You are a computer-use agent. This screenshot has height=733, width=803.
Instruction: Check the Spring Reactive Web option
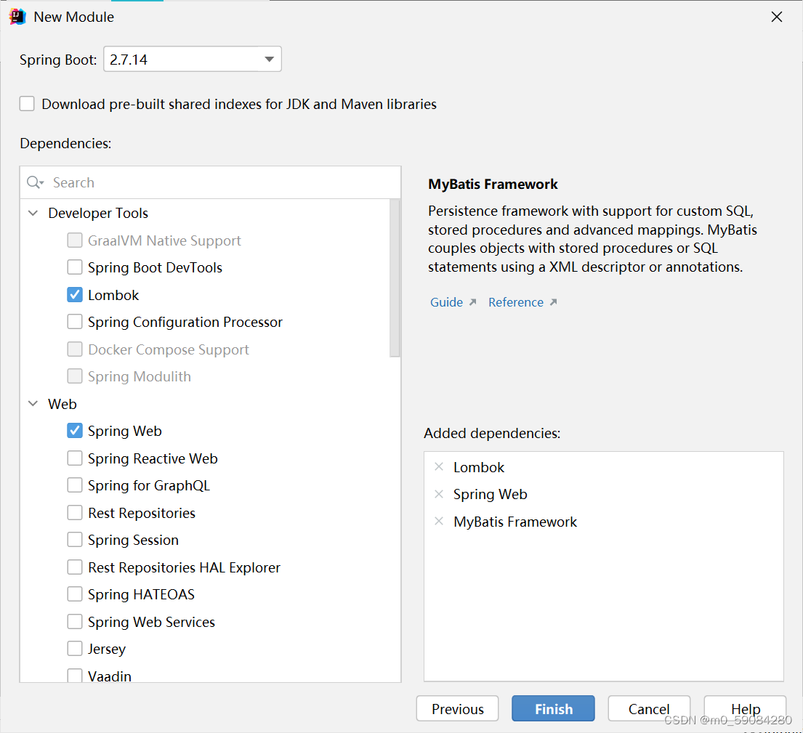[75, 458]
